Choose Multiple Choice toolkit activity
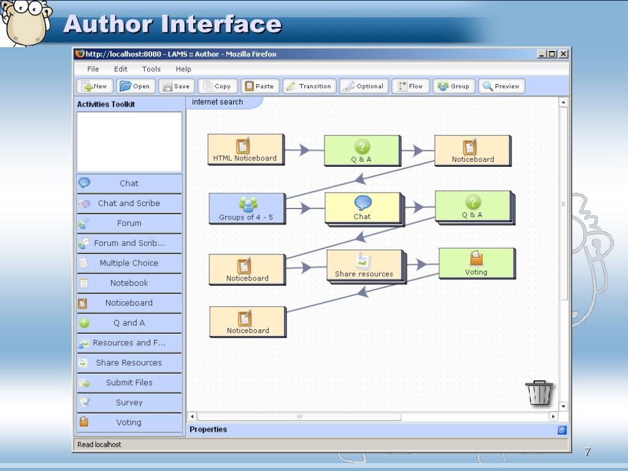Image resolution: width=628 pixels, height=471 pixels. click(129, 263)
